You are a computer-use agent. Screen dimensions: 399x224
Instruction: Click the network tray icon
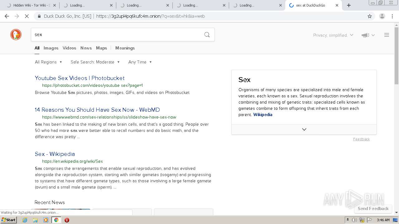[362, 220]
